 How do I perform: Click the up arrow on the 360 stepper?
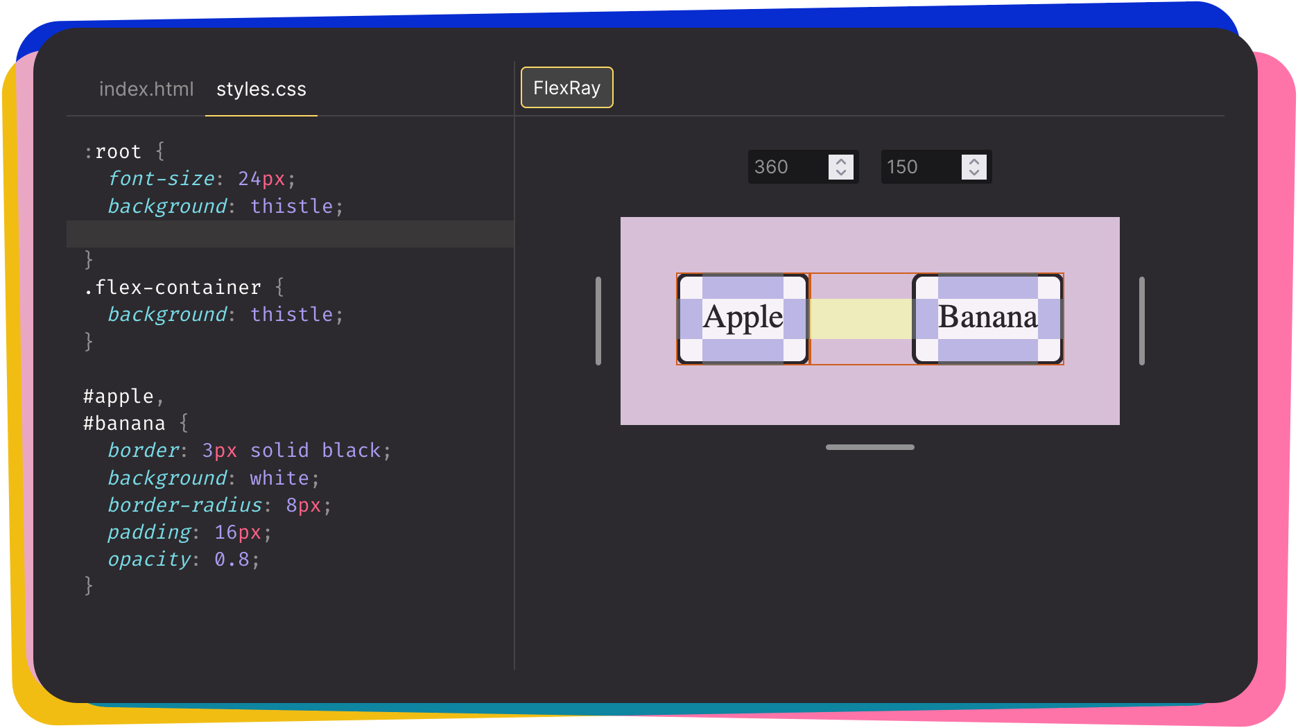pyautogui.click(x=840, y=161)
